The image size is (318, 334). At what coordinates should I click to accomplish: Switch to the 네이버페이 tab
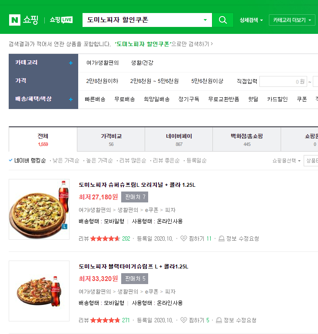(x=179, y=139)
